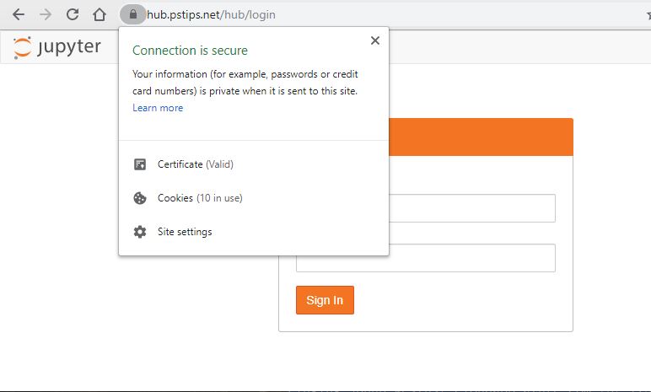Focus the lower password input field
Viewport: 651px width, 392px height.
click(x=426, y=258)
